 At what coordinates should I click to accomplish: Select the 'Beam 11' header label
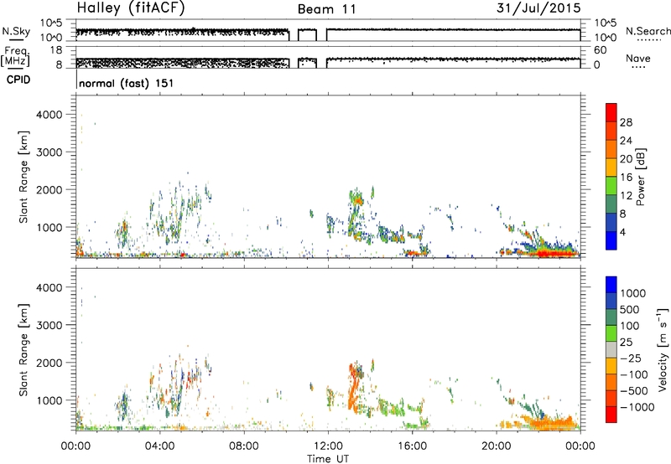click(x=327, y=9)
